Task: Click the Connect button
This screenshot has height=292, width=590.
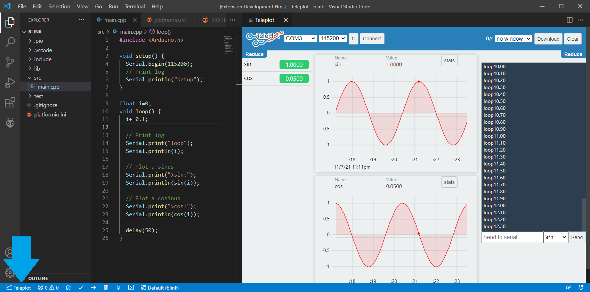Action: pos(372,39)
